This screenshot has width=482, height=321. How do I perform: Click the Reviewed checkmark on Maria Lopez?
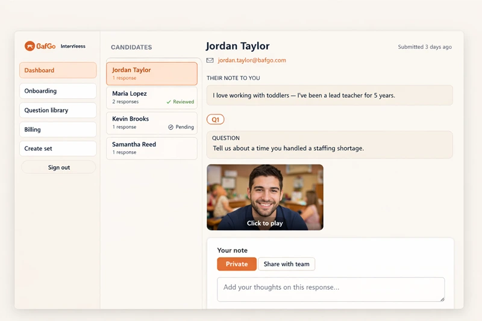[x=169, y=102]
